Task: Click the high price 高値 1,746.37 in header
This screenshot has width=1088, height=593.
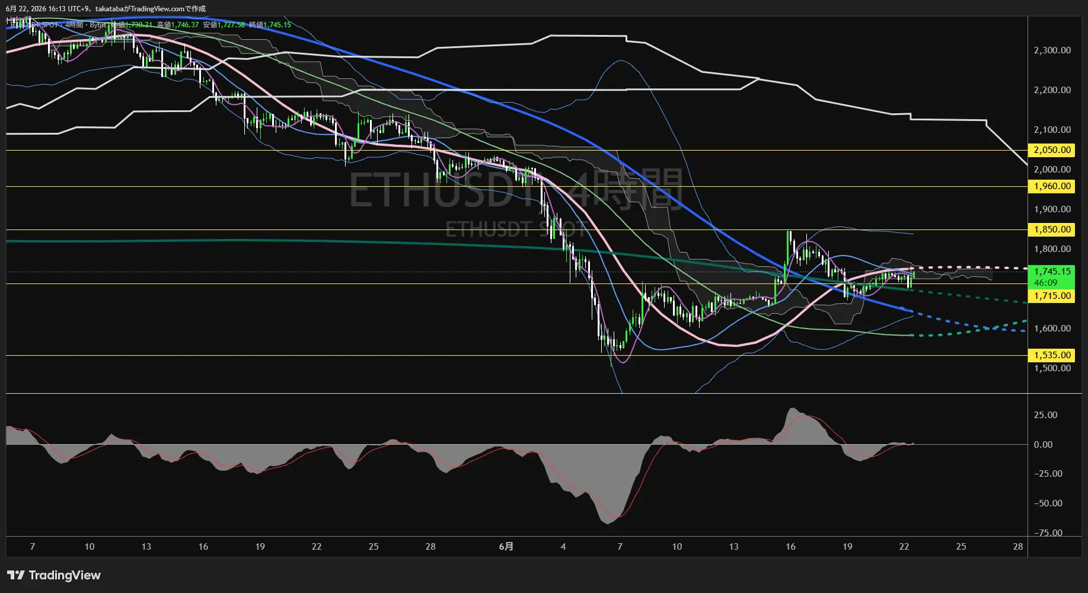Action: pos(178,25)
